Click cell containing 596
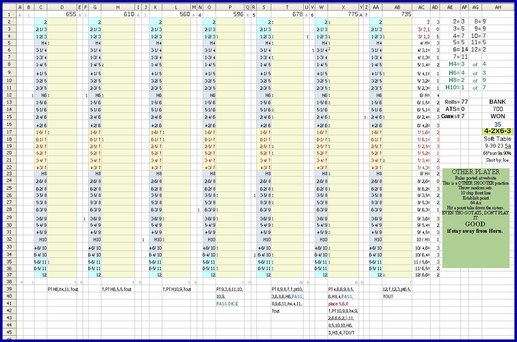The height and width of the screenshot is (342, 517). point(230,14)
